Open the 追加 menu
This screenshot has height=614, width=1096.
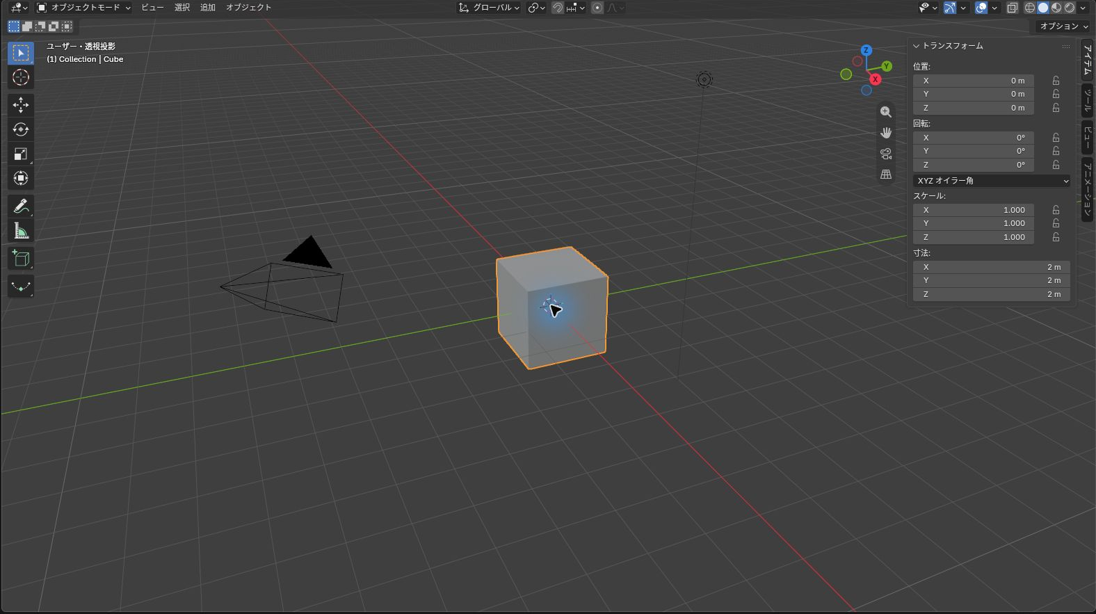[x=208, y=8]
